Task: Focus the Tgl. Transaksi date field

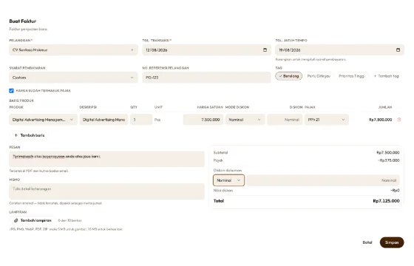Action: tap(206, 50)
